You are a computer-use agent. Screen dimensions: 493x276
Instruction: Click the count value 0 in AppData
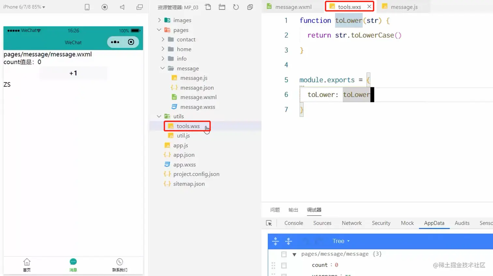pyautogui.click(x=336, y=265)
